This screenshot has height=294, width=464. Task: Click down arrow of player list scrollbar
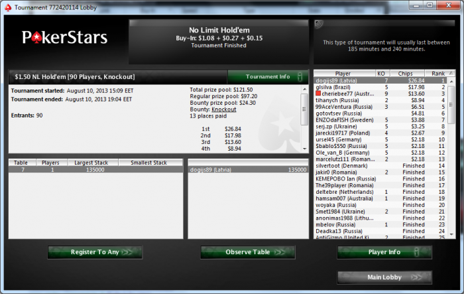click(x=451, y=234)
